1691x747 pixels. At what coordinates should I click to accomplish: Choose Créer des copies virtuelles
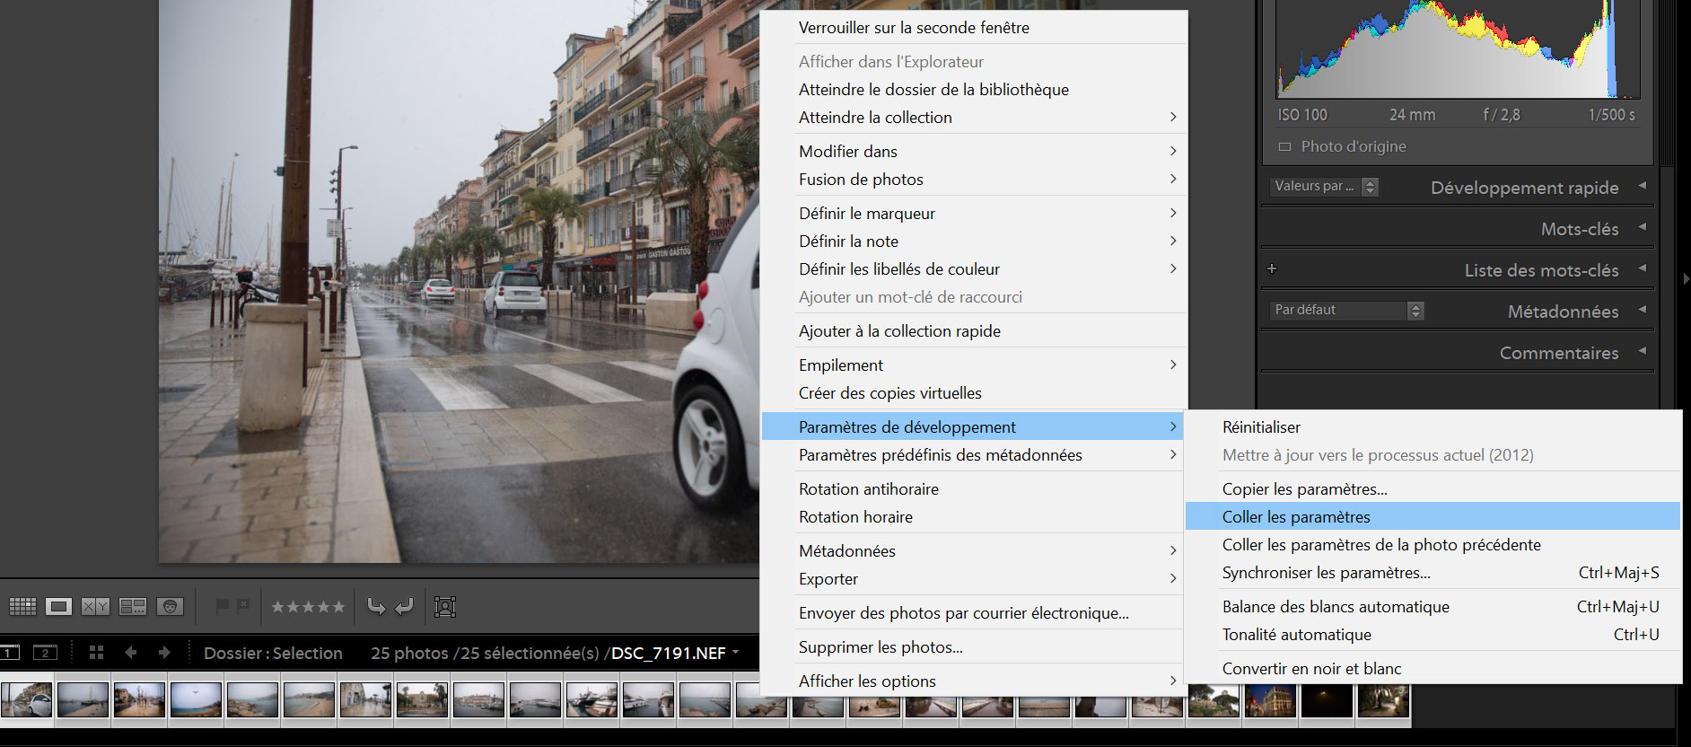point(974,393)
